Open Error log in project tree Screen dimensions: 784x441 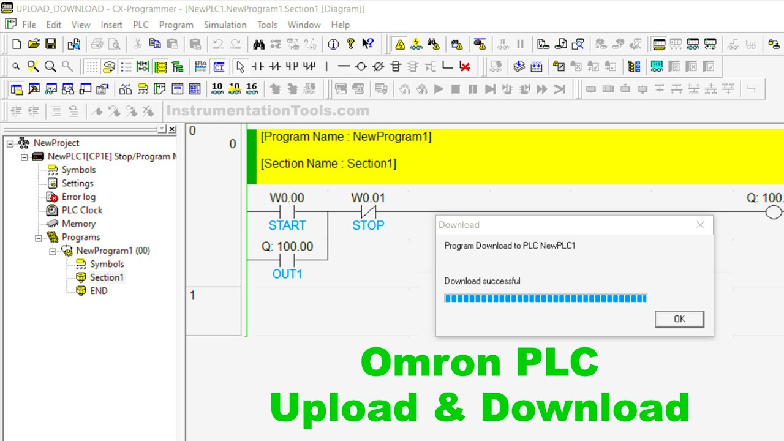click(x=78, y=197)
